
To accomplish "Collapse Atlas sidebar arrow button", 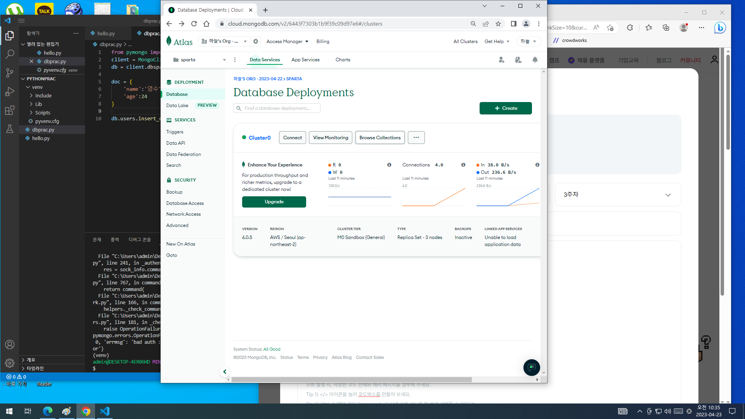I will coord(225,372).
